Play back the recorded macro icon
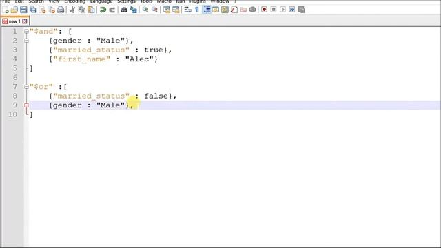Viewport: 441px width, 248px height. click(x=283, y=10)
